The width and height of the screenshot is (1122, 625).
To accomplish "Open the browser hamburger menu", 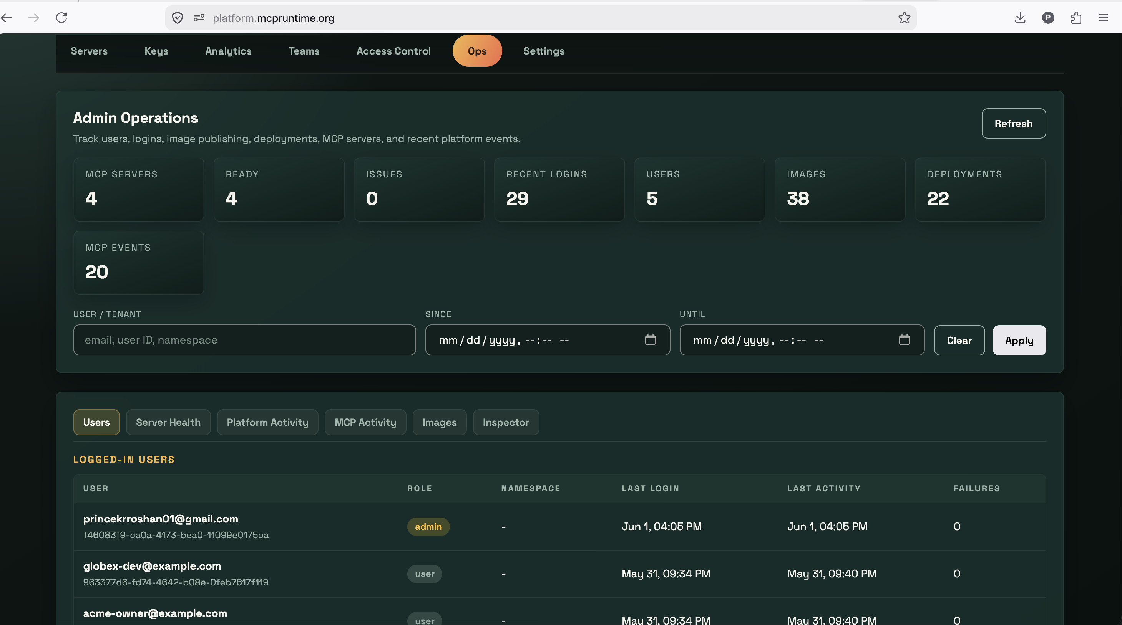I will click(1103, 18).
